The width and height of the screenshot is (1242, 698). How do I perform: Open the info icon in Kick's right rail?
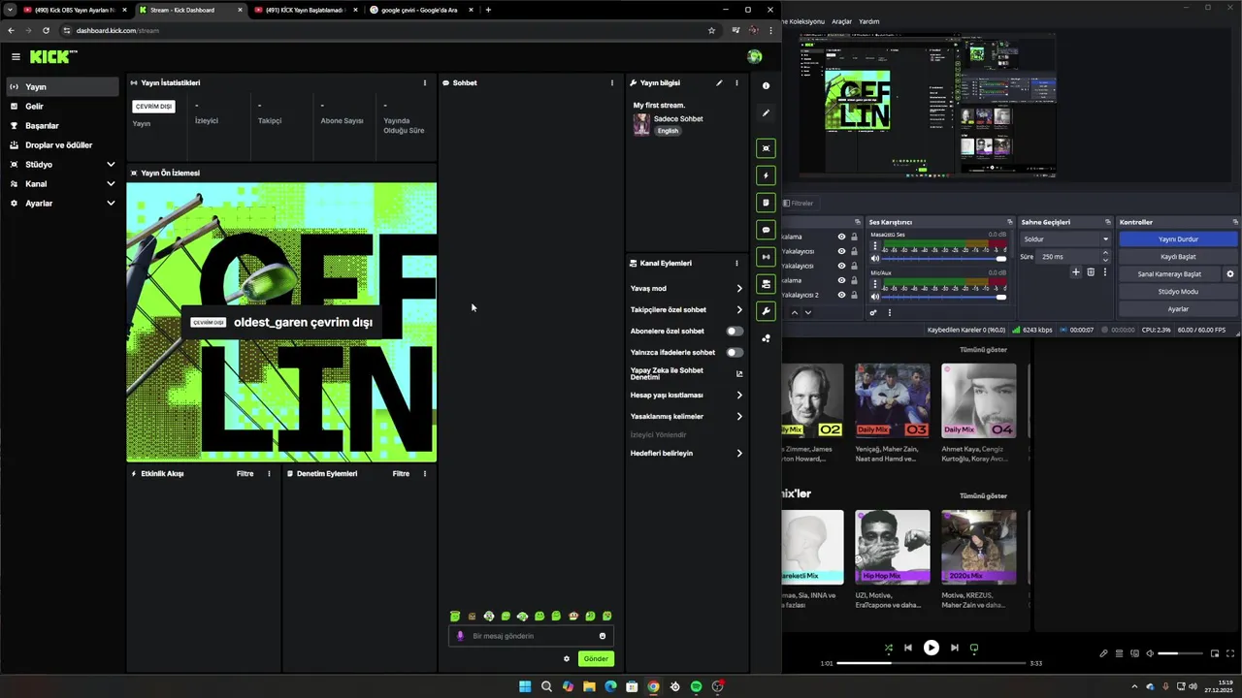(766, 86)
